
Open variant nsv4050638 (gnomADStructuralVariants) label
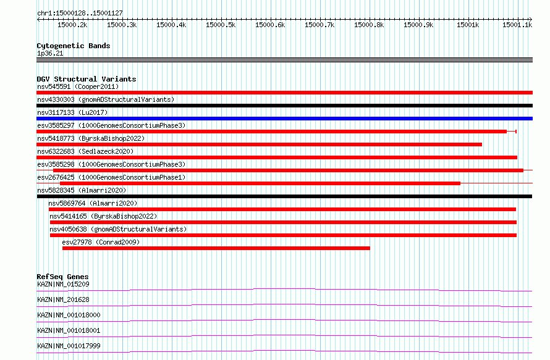118,229
